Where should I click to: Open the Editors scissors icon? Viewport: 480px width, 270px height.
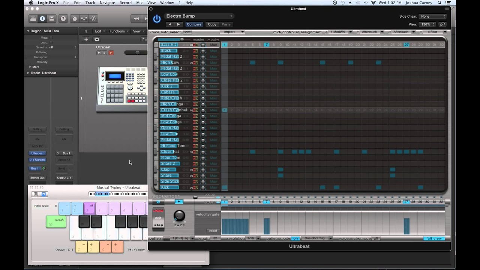[93, 18]
